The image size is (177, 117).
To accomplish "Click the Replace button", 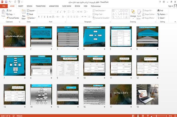I will pyautogui.click(x=162, y=14).
